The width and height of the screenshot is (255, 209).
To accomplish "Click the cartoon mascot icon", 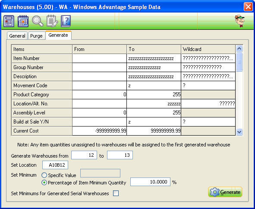I will tap(240, 21).
